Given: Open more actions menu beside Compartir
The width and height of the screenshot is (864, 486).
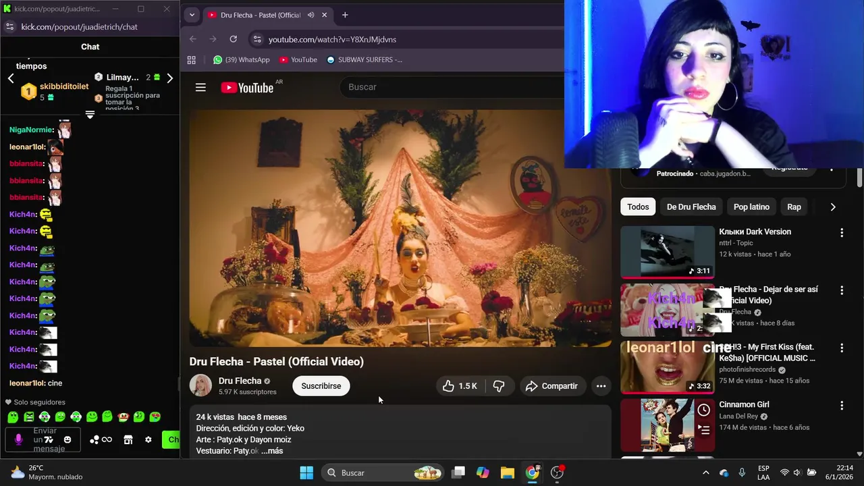Looking at the screenshot, I should (x=601, y=386).
